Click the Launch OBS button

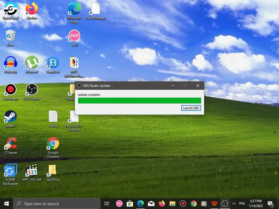191,108
